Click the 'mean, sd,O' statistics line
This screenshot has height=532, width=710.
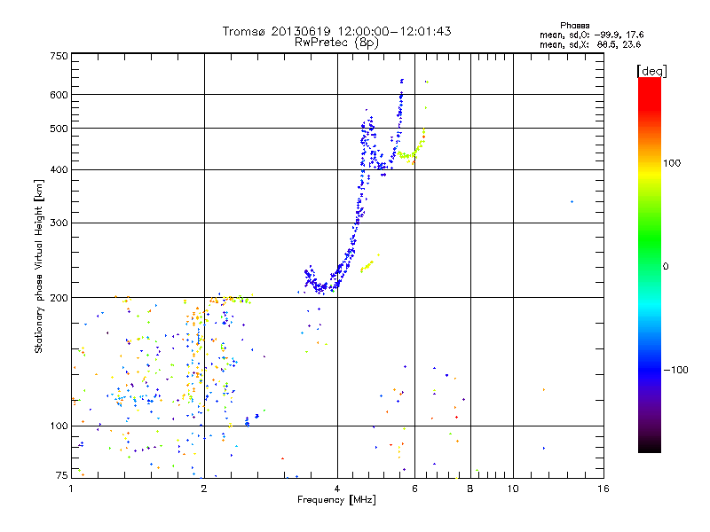590,35
